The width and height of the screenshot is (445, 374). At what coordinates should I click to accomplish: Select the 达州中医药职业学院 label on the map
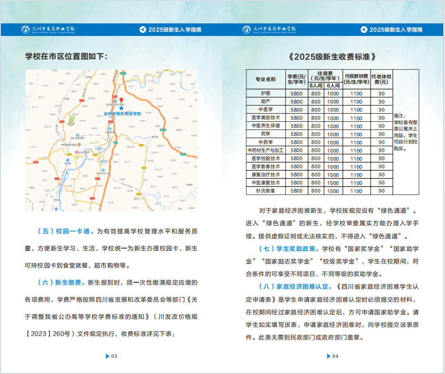(122, 114)
